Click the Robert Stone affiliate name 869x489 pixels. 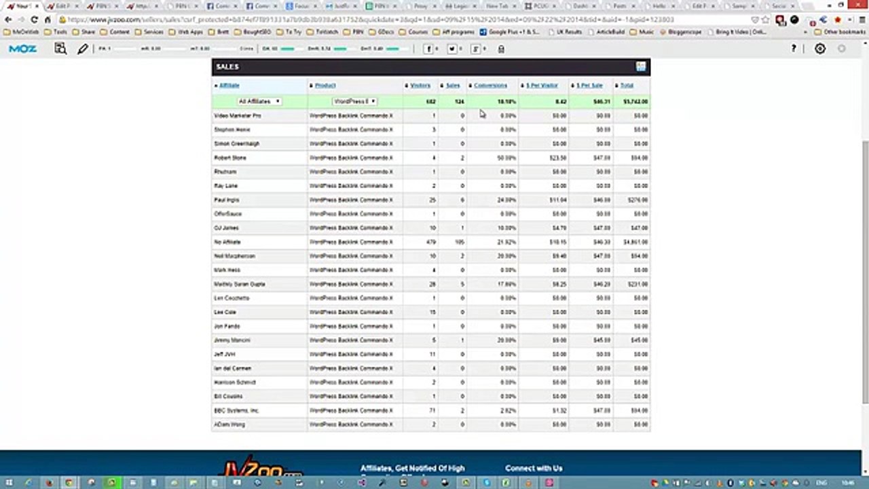click(230, 158)
